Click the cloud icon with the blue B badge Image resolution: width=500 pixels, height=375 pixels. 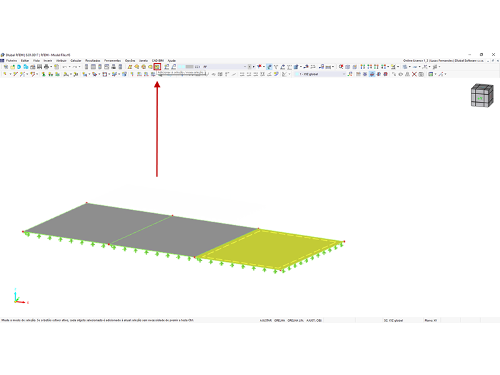[x=26, y=66]
